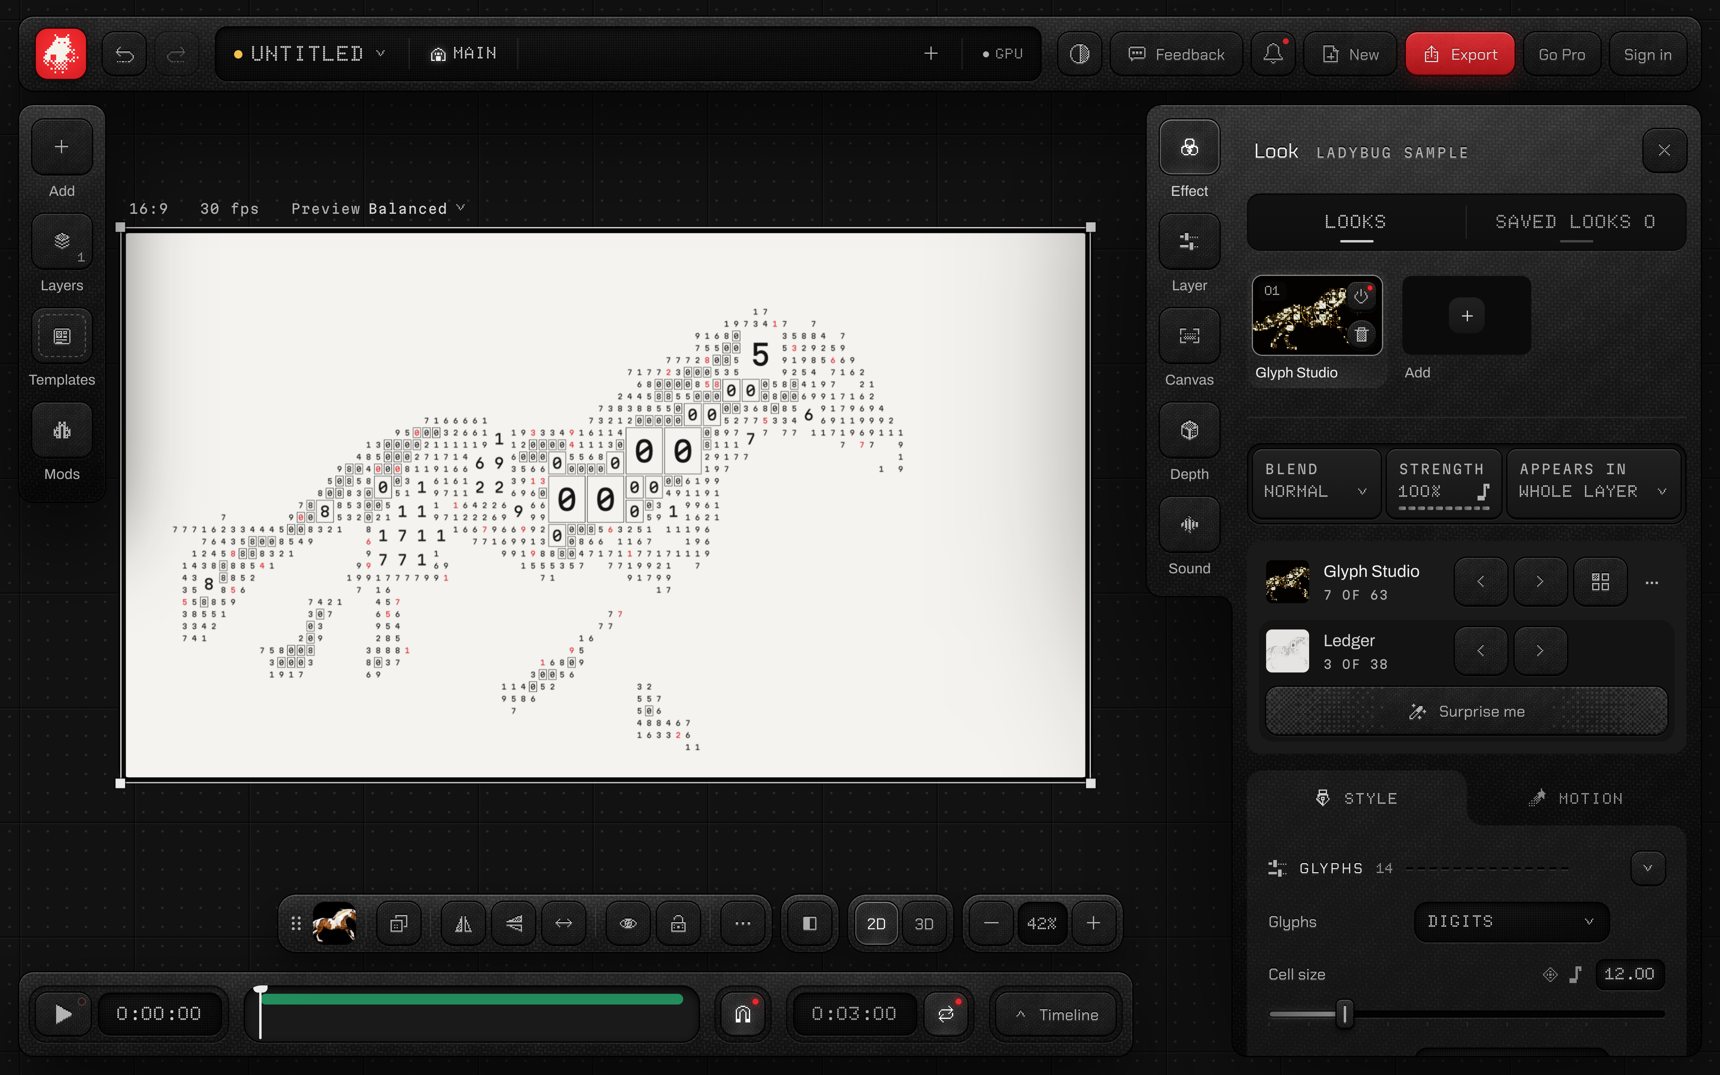Switch to the MOTION tab
This screenshot has height=1075, width=1720.
coord(1576,798)
